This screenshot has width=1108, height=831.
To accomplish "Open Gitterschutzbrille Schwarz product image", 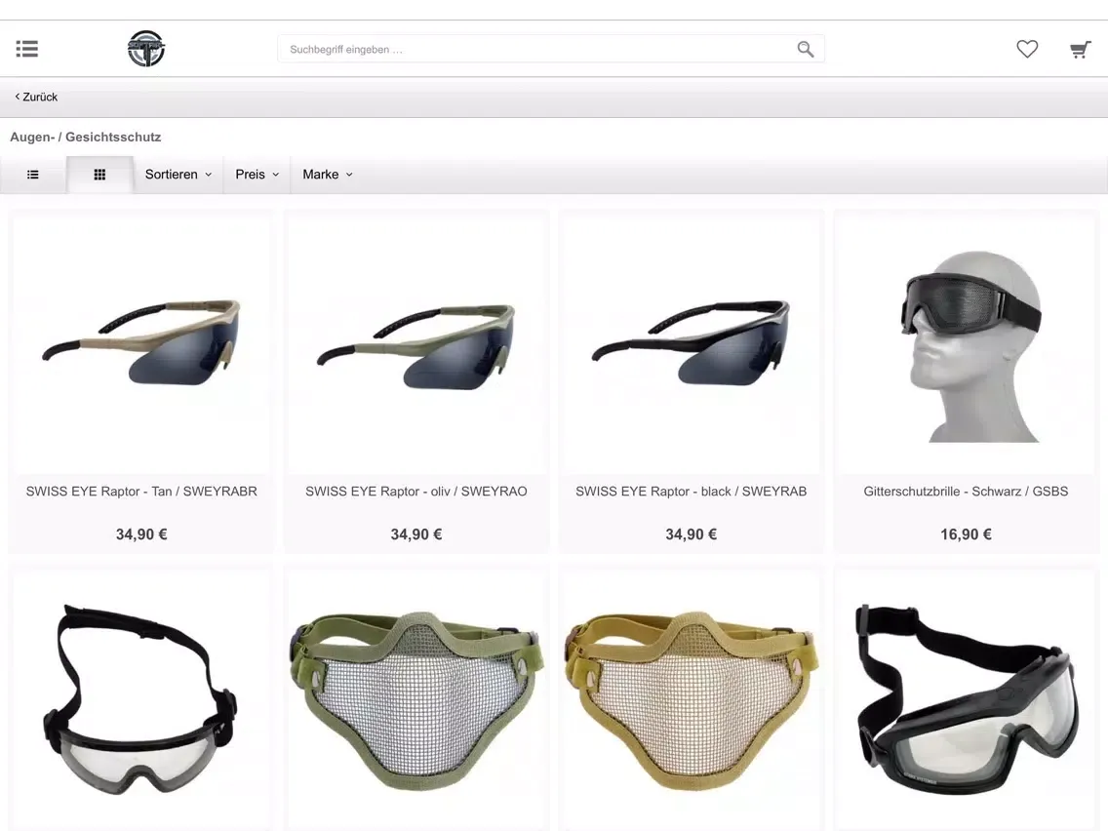I will click(x=966, y=345).
